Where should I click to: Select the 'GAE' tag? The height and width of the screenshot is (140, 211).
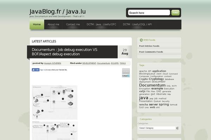tap(159, 91)
